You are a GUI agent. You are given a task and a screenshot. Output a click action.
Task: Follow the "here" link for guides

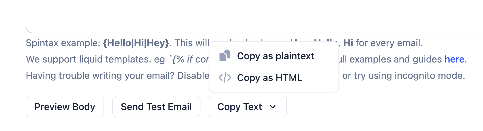454,59
